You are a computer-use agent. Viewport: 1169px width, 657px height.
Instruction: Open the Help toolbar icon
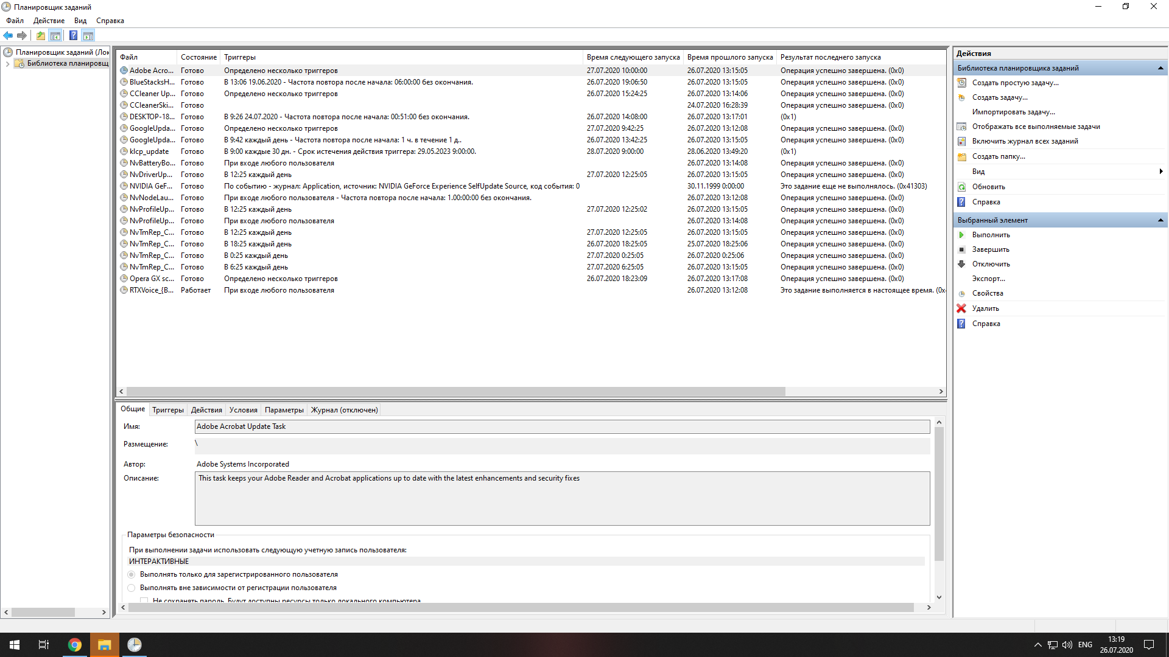(73, 35)
